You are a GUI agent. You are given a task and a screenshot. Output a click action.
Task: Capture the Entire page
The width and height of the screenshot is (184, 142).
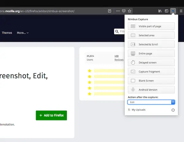[151, 53]
